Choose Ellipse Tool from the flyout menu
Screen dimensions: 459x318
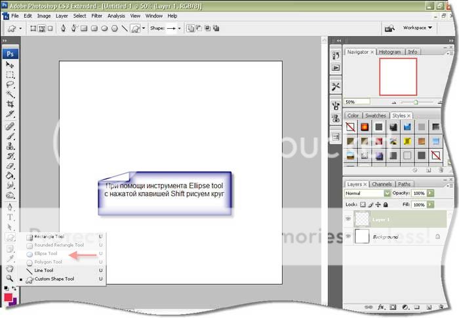tap(46, 253)
